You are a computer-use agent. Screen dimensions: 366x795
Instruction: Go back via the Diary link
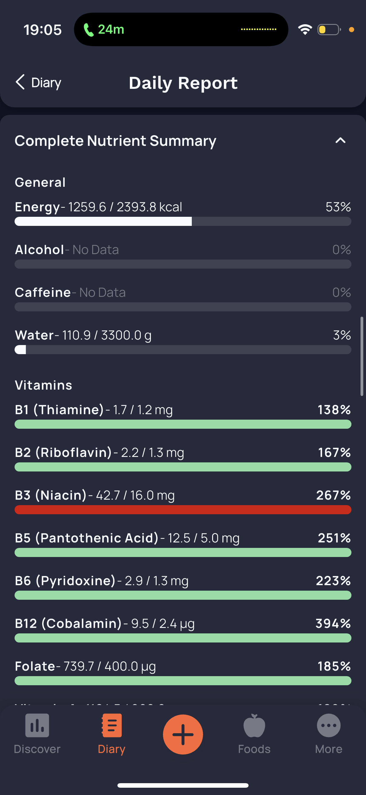(x=46, y=83)
